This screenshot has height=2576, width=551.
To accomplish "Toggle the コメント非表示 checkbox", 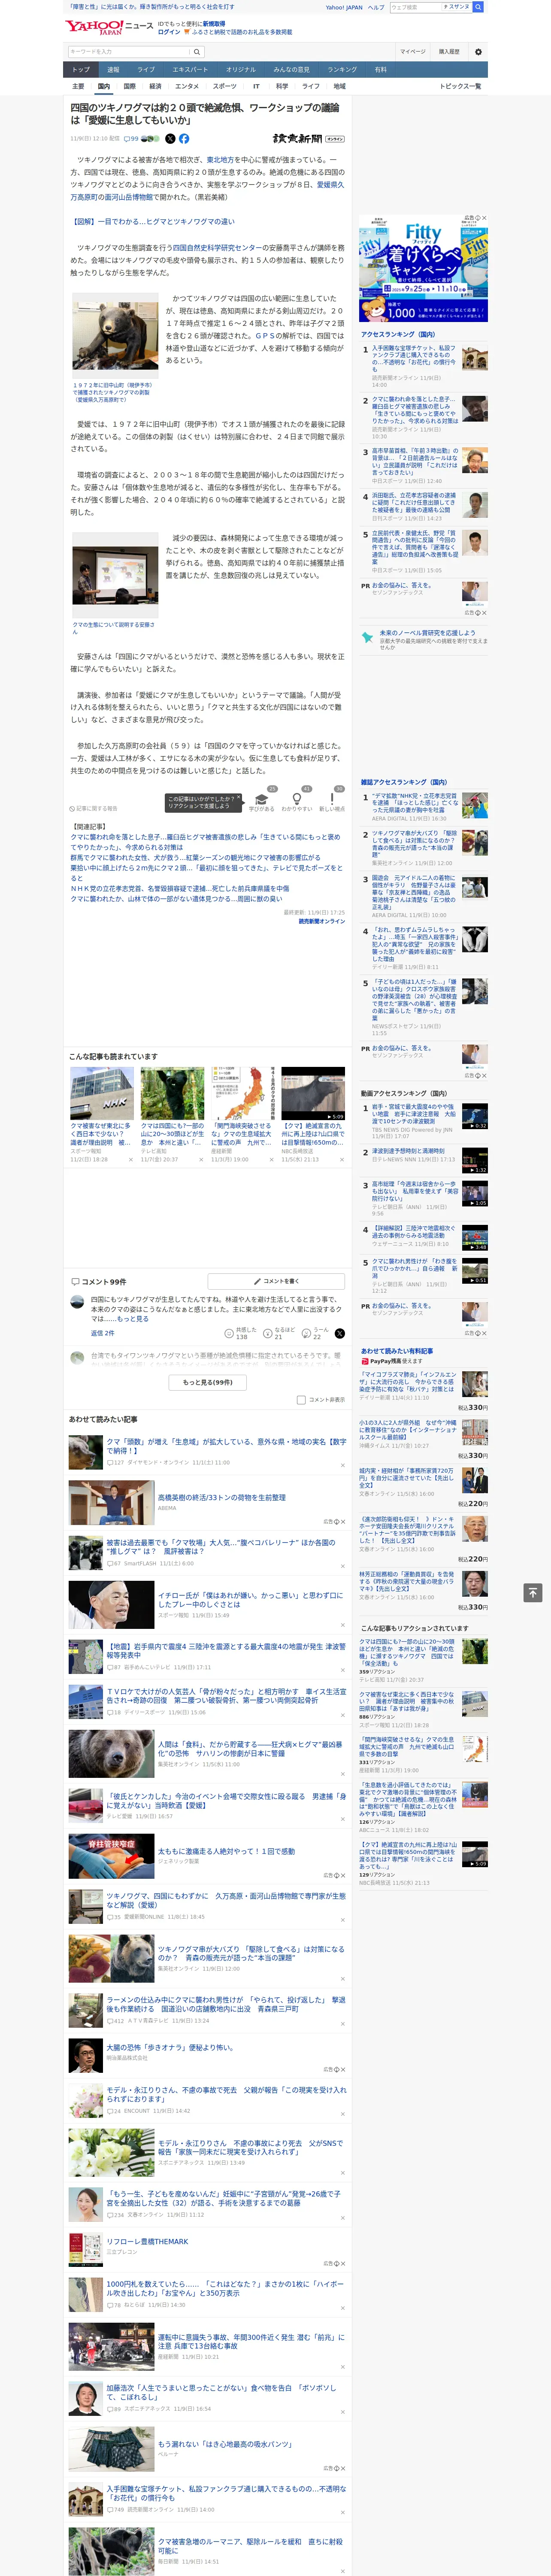I will coord(301,1399).
